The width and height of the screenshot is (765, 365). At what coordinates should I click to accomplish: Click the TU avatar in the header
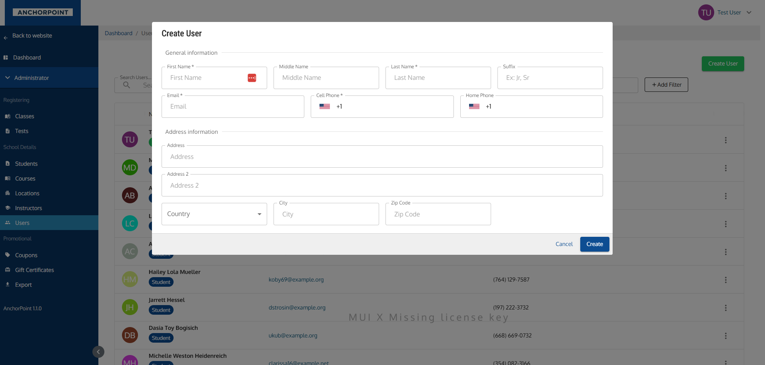point(706,12)
